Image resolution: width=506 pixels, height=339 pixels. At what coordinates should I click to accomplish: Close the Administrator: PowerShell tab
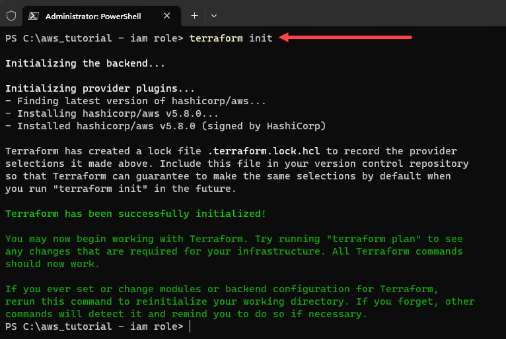click(x=167, y=16)
